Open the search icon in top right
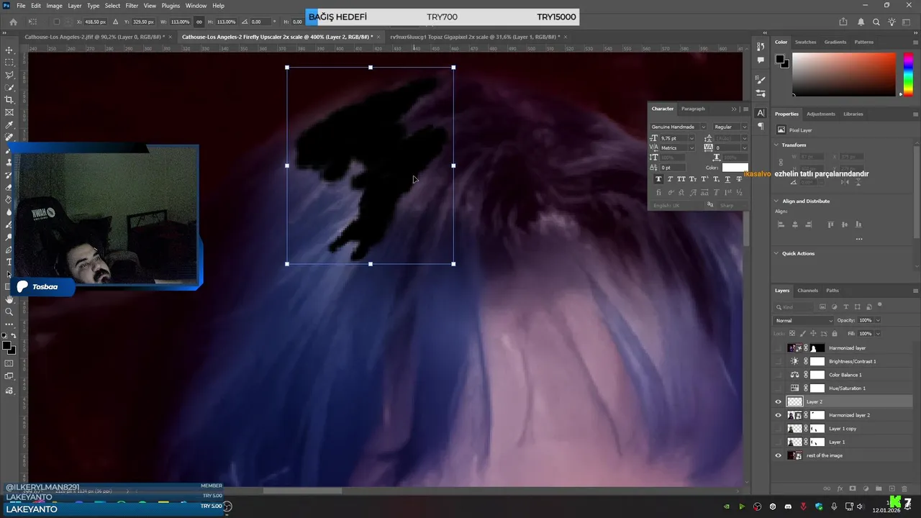The height and width of the screenshot is (518, 921). click(x=876, y=22)
